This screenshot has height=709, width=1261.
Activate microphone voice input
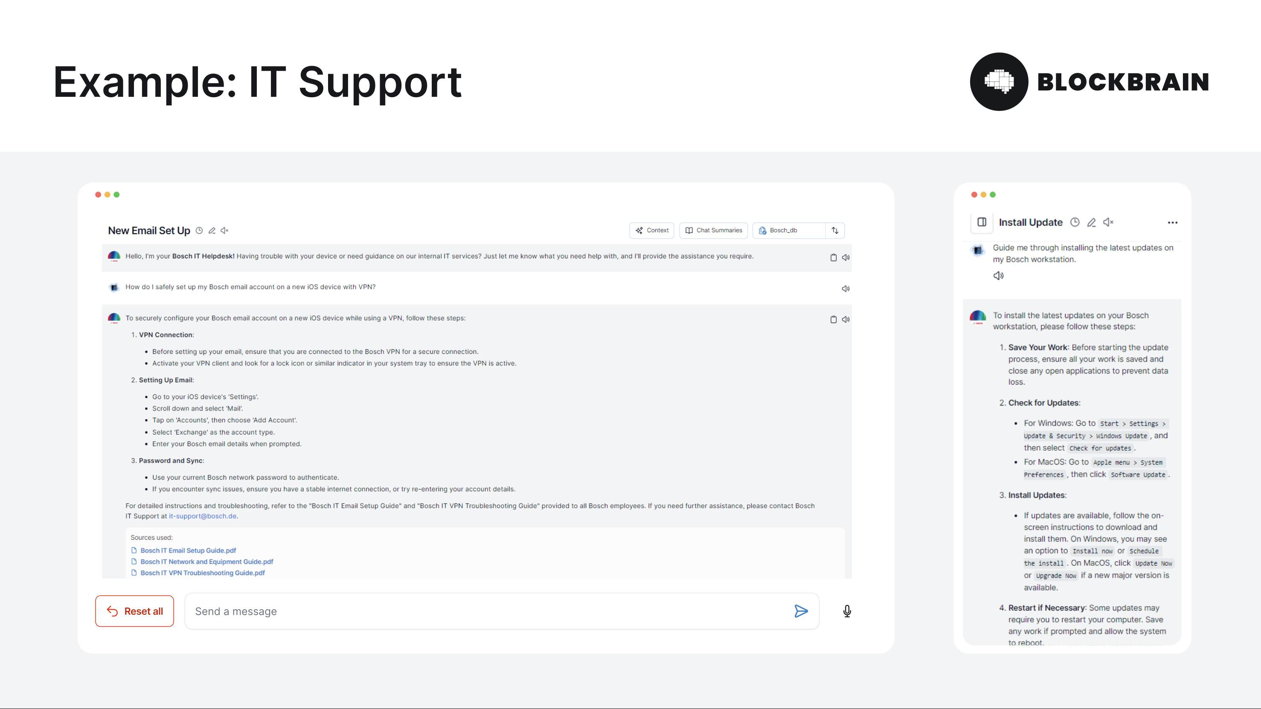847,611
